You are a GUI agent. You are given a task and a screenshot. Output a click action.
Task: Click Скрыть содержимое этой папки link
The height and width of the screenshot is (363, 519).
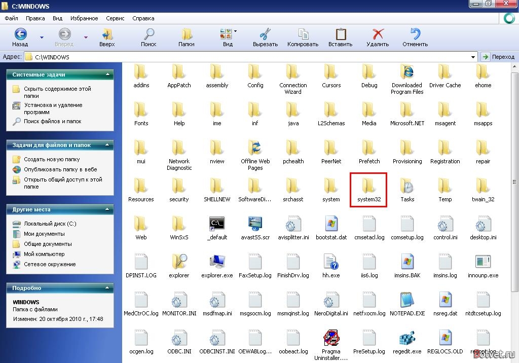coord(57,92)
